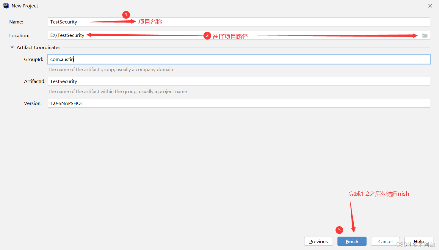The height and width of the screenshot is (250, 439).
Task: Click the Version text field
Action: [x=239, y=103]
